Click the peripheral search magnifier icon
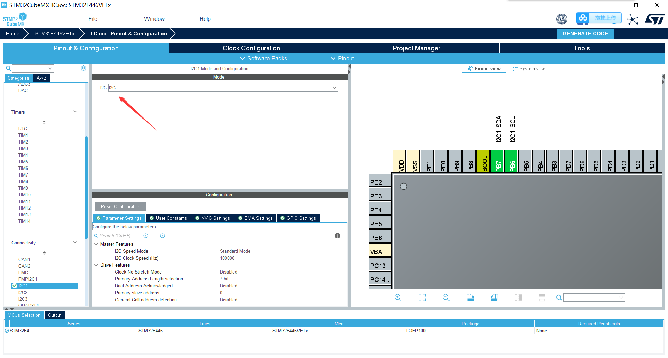668x358 pixels. 8,68
